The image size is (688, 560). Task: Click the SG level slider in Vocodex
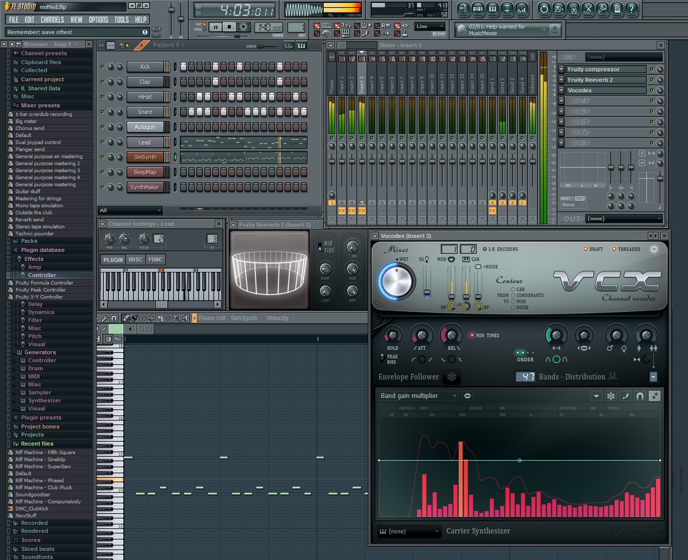point(427,292)
